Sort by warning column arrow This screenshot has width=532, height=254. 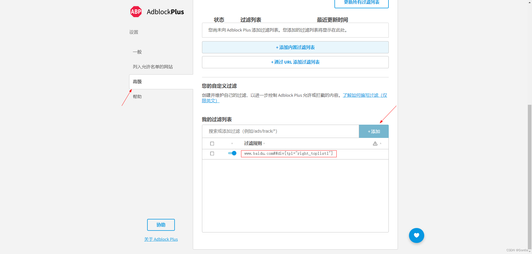(381, 143)
